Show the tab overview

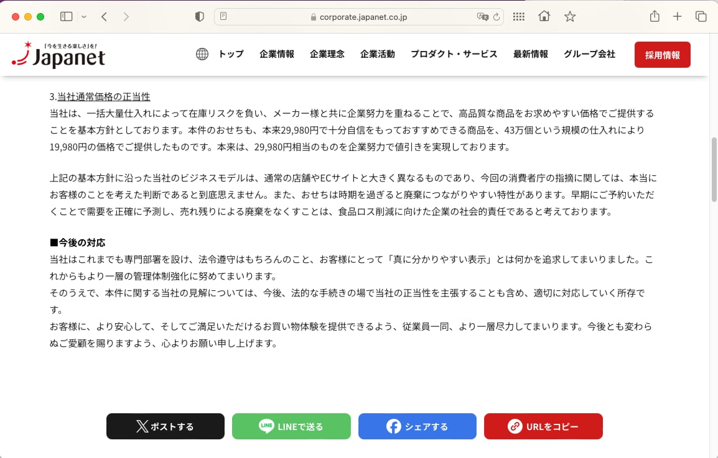tap(701, 17)
